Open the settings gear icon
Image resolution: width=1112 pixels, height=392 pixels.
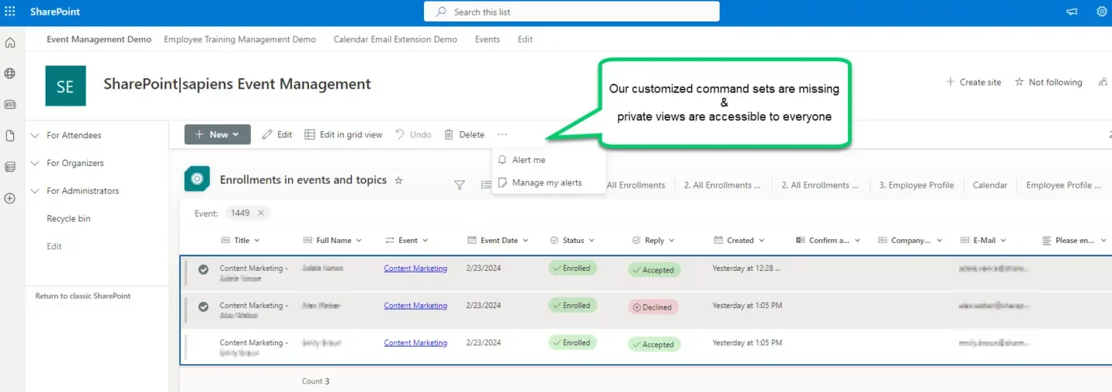point(1102,12)
